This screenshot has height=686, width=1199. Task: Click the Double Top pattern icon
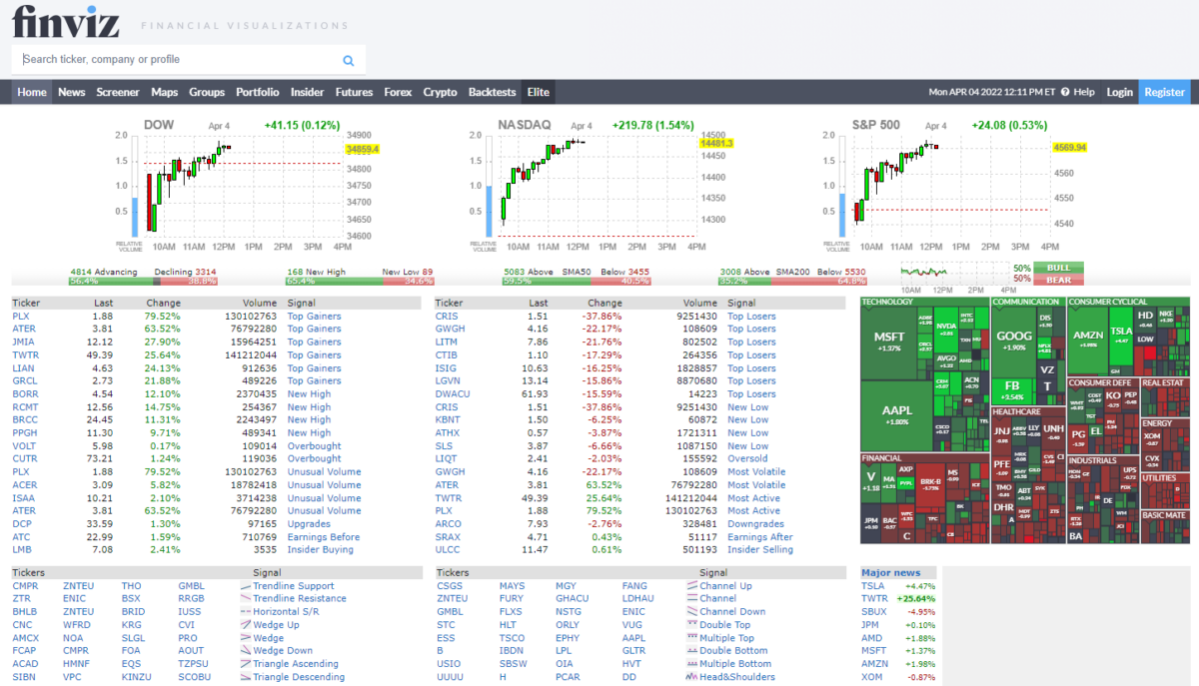click(x=689, y=624)
